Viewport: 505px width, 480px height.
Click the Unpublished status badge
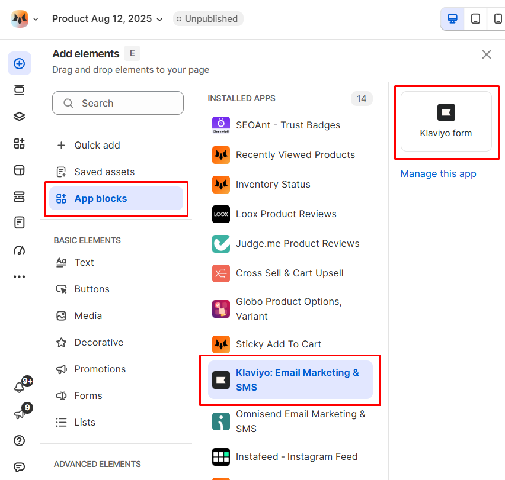coord(208,19)
